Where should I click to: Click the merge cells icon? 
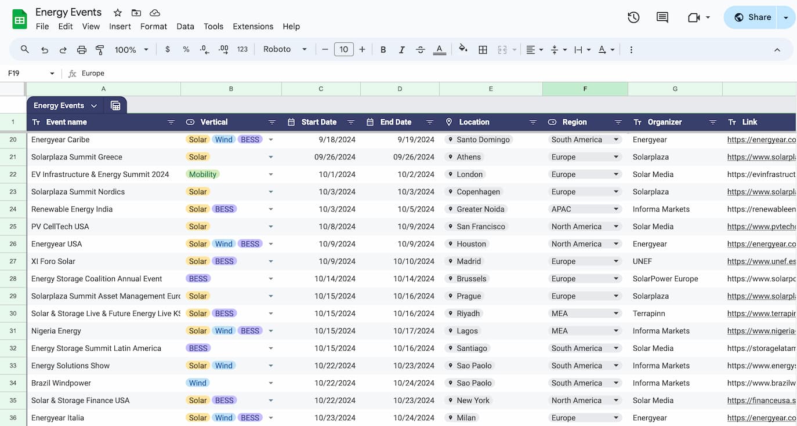pos(502,50)
